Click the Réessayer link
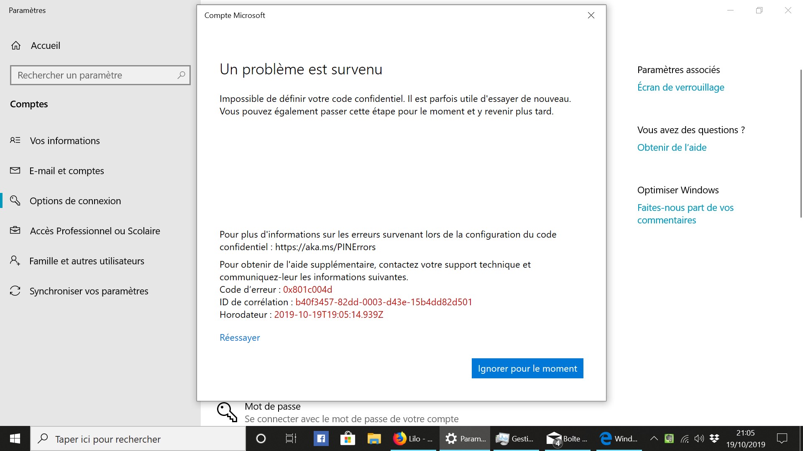This screenshot has width=803, height=451. (x=240, y=337)
